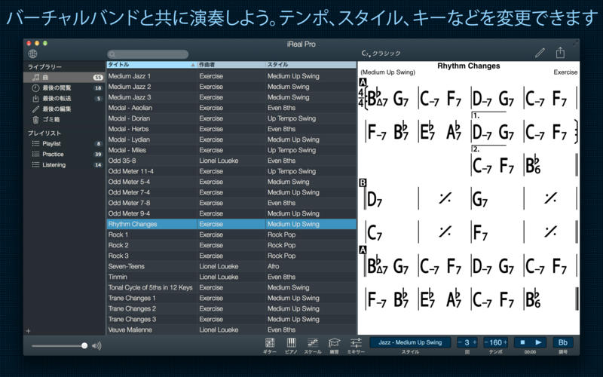
Task: Select the song Modal - Herbs
Action: click(x=231, y=129)
